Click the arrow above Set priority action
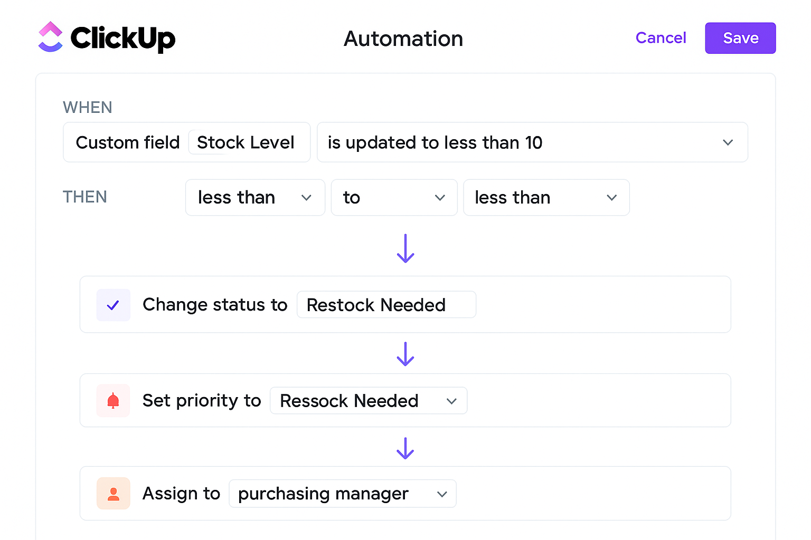The image size is (811, 540). [x=405, y=354]
